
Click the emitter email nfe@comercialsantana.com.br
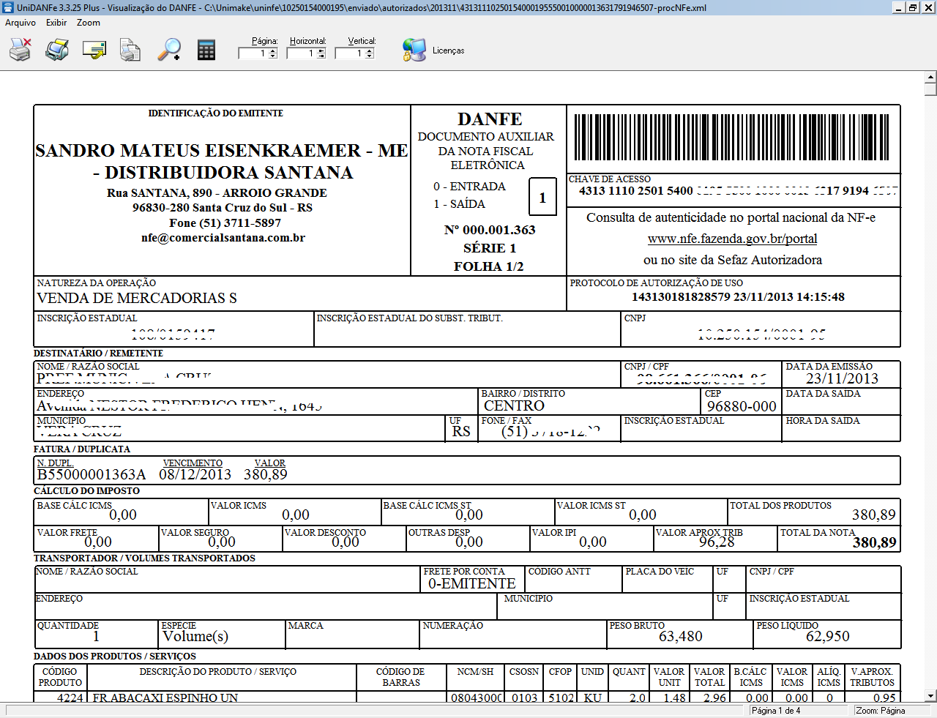223,238
